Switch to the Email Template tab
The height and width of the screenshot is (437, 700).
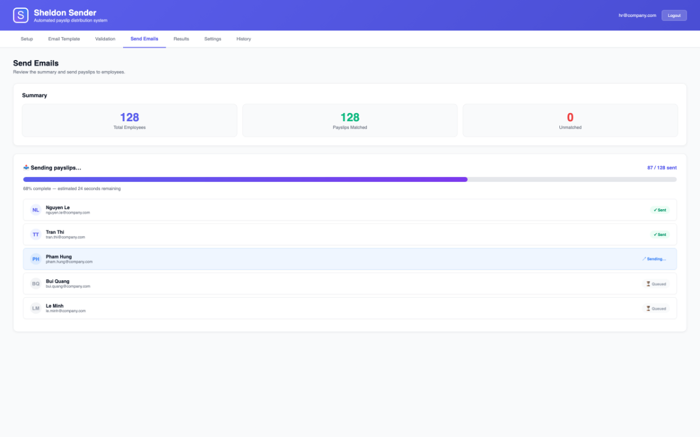point(64,39)
